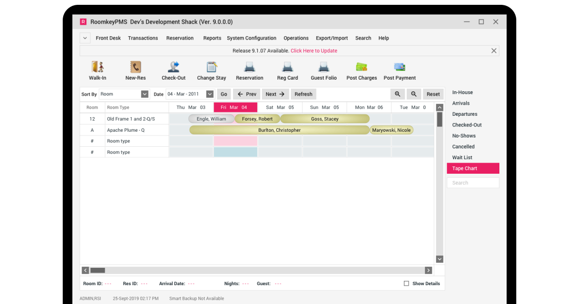Show the Cancelled list
Screen dimensions: 579x304
pos(463,147)
